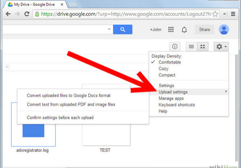Image resolution: width=241 pixels, height=168 pixels.
Task: Click the account avatar picture
Action: 224,29
